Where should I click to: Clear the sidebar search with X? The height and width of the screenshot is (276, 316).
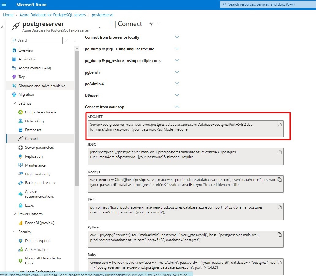(x=67, y=40)
